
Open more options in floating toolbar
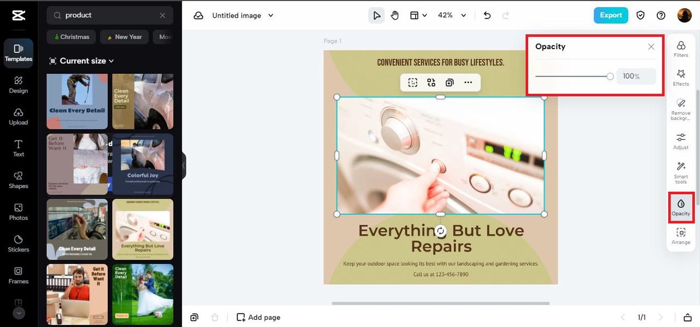(468, 83)
